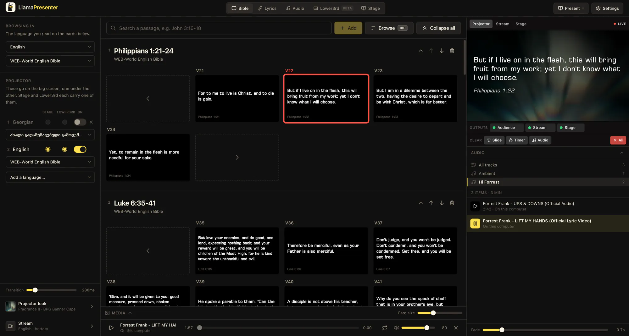This screenshot has width=629, height=336.
Task: Toggle loop in media player
Action: click(x=385, y=328)
